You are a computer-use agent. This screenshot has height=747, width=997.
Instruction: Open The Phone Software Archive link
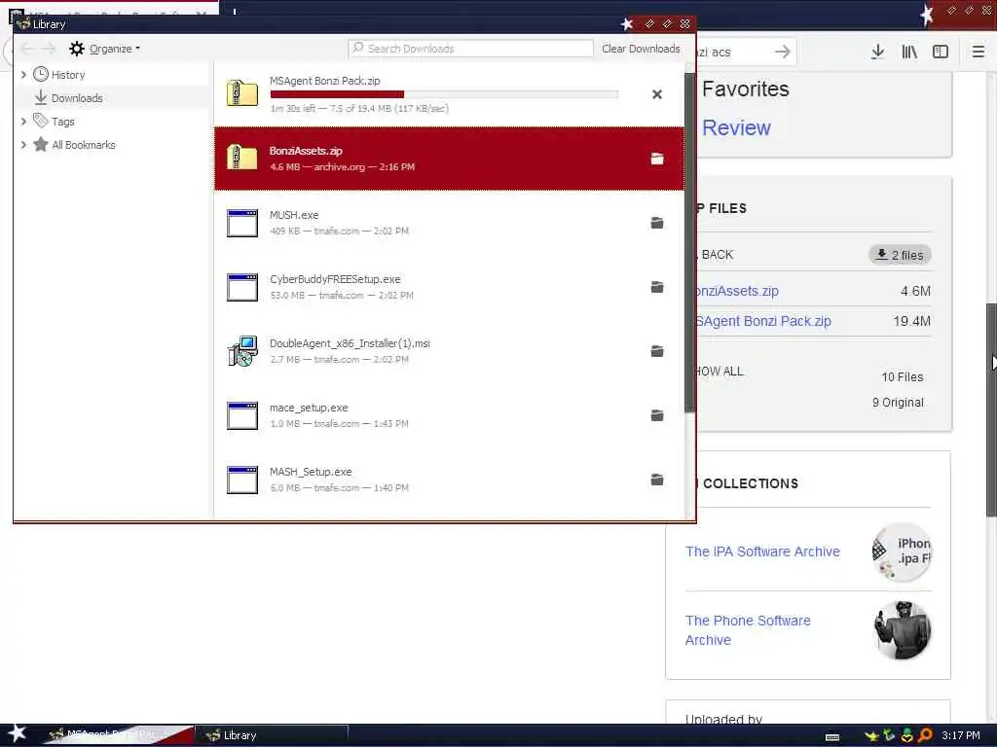748,630
